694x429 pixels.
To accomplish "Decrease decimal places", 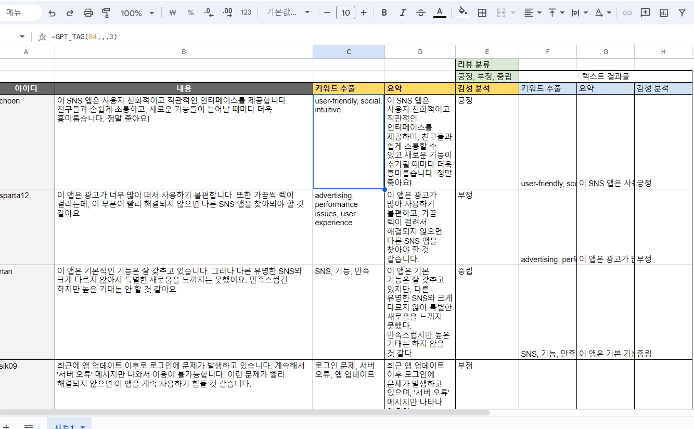I will [x=209, y=13].
